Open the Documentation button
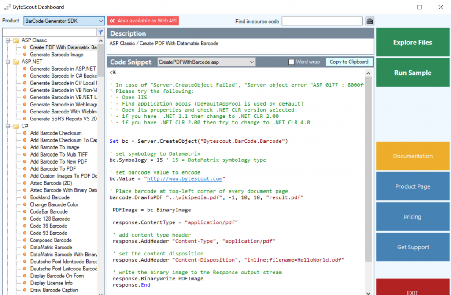Screen dimensions: 451x295 point(412,156)
